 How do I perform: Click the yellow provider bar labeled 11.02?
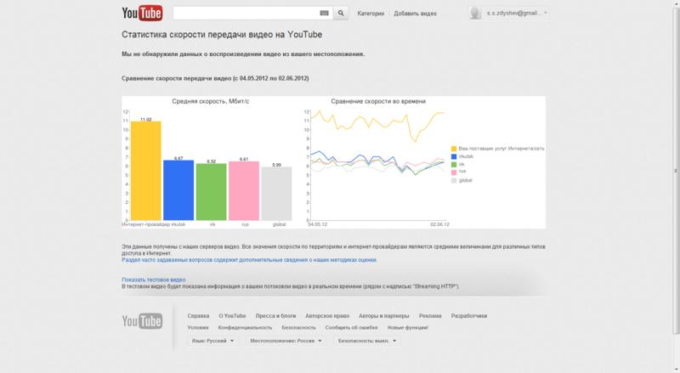tap(146, 171)
